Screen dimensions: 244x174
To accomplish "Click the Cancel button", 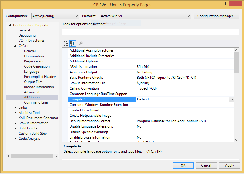I will click(x=206, y=165).
